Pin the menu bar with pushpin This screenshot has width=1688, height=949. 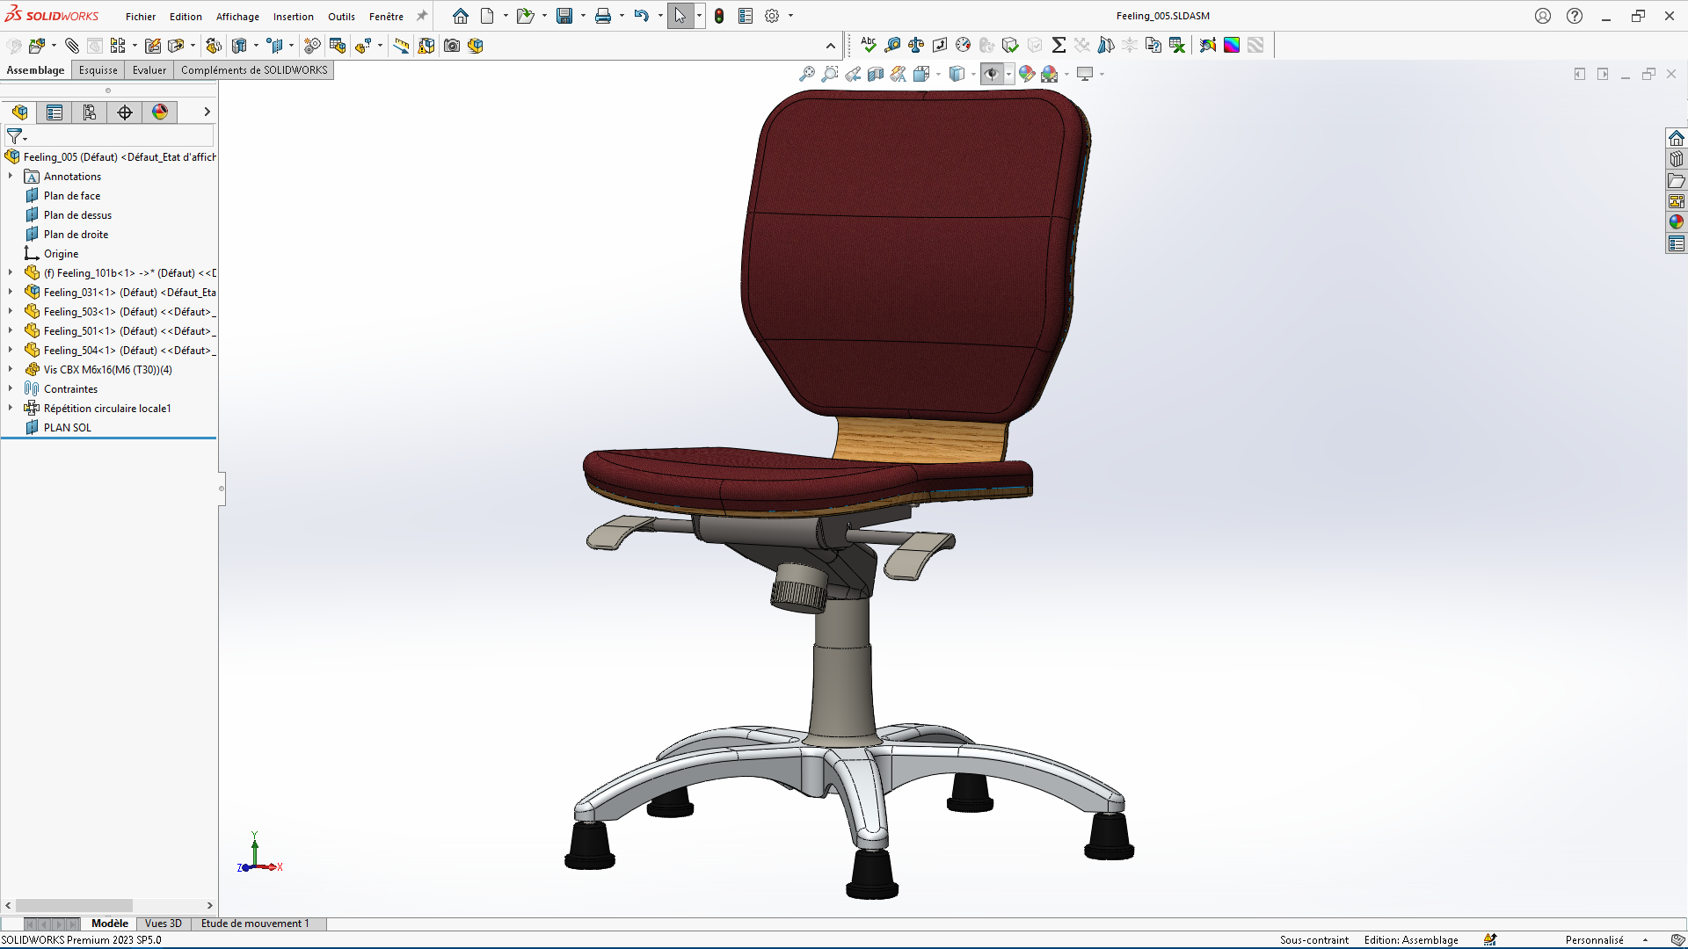click(422, 16)
